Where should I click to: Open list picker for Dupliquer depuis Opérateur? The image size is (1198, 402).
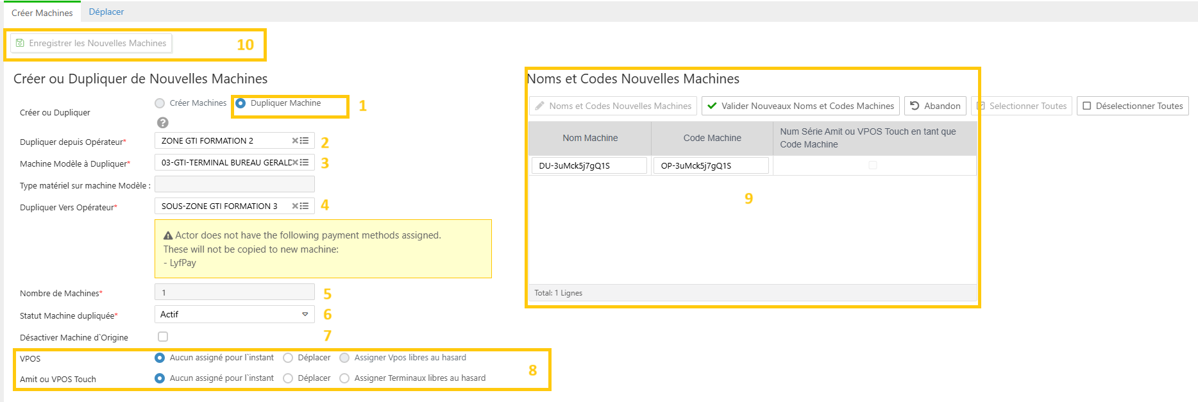tap(305, 141)
